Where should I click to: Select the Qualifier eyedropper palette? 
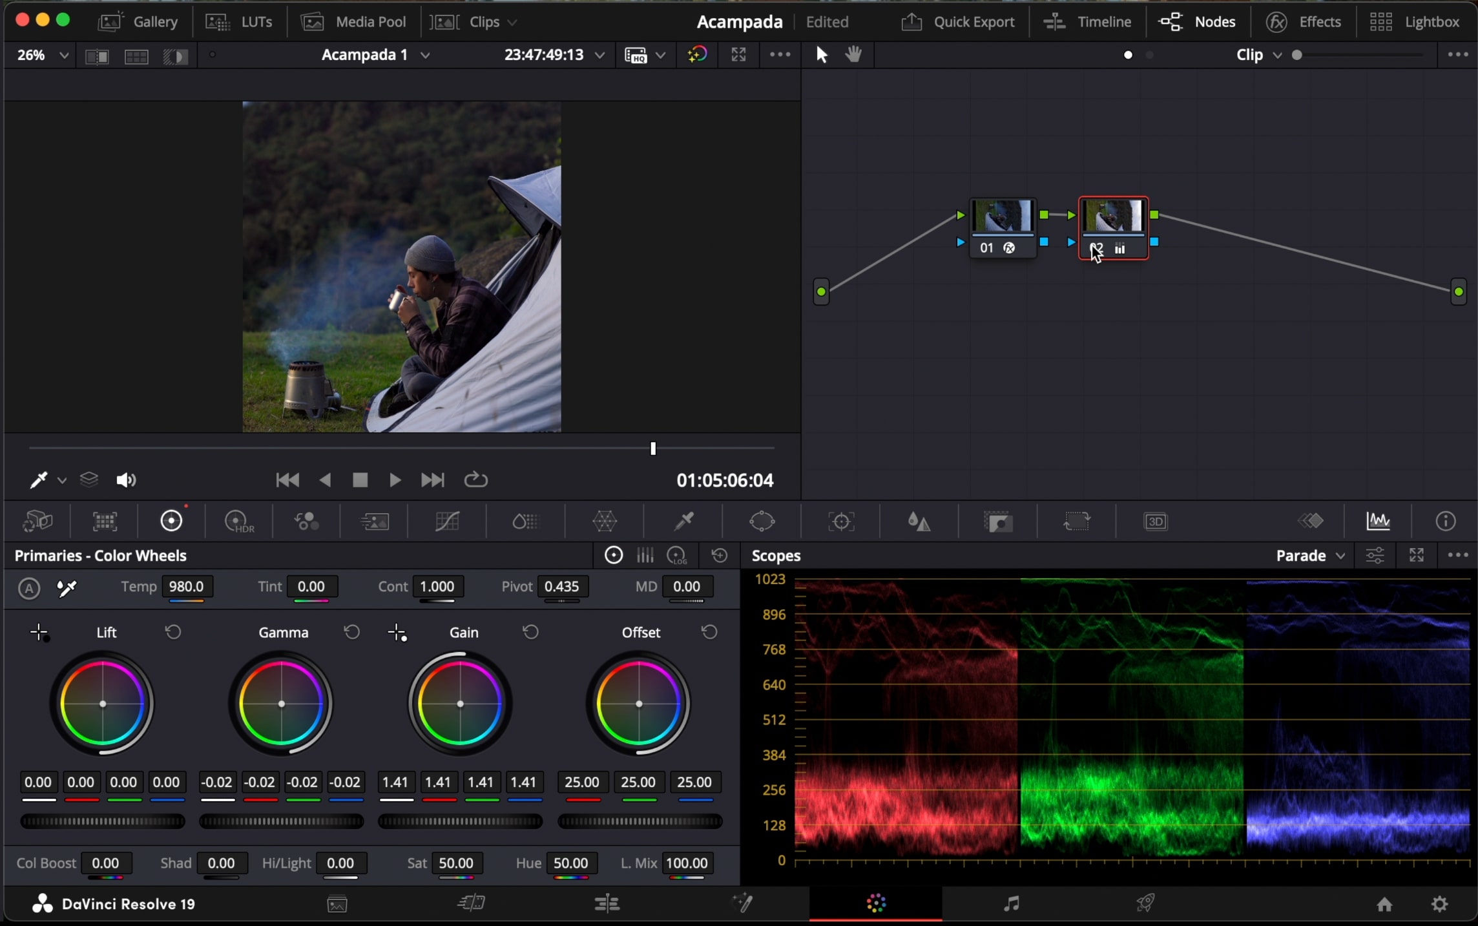tap(683, 521)
